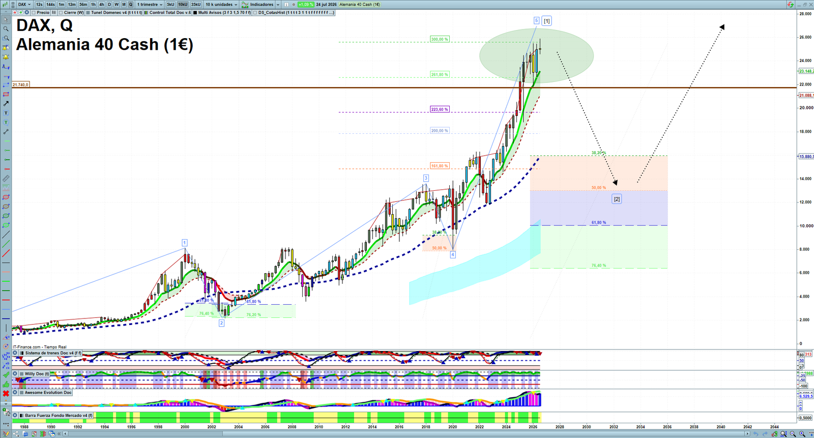Select the square text T tool
Screen dimensions: 814x438
(6, 112)
